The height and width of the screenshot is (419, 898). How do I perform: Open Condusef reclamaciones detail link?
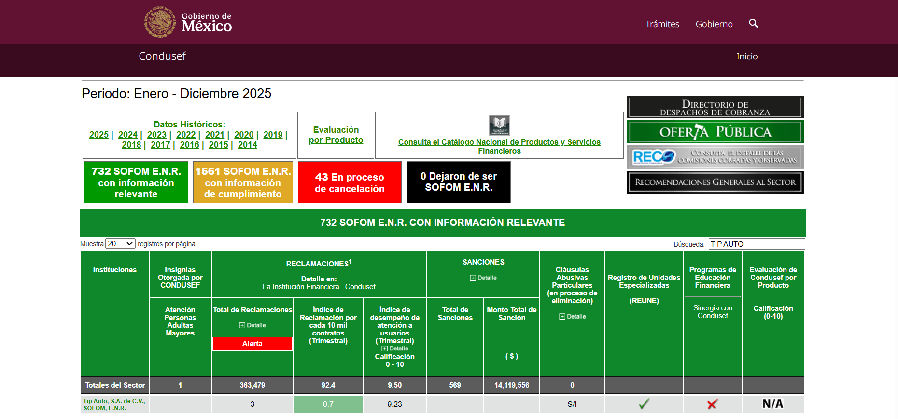click(360, 287)
